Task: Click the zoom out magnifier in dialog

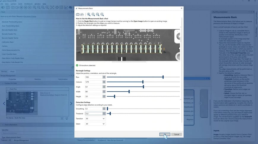Action: coord(93,14)
